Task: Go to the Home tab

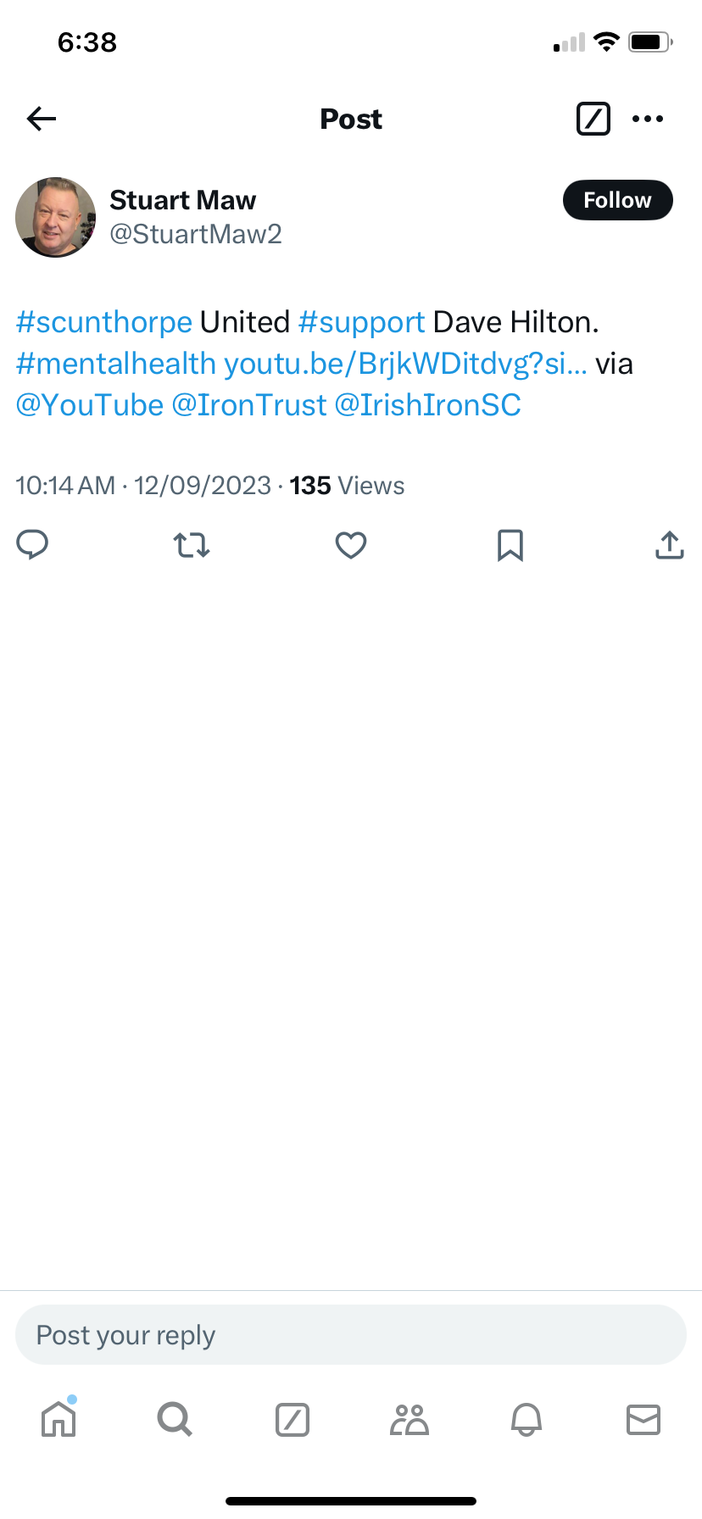Action: tap(58, 1419)
